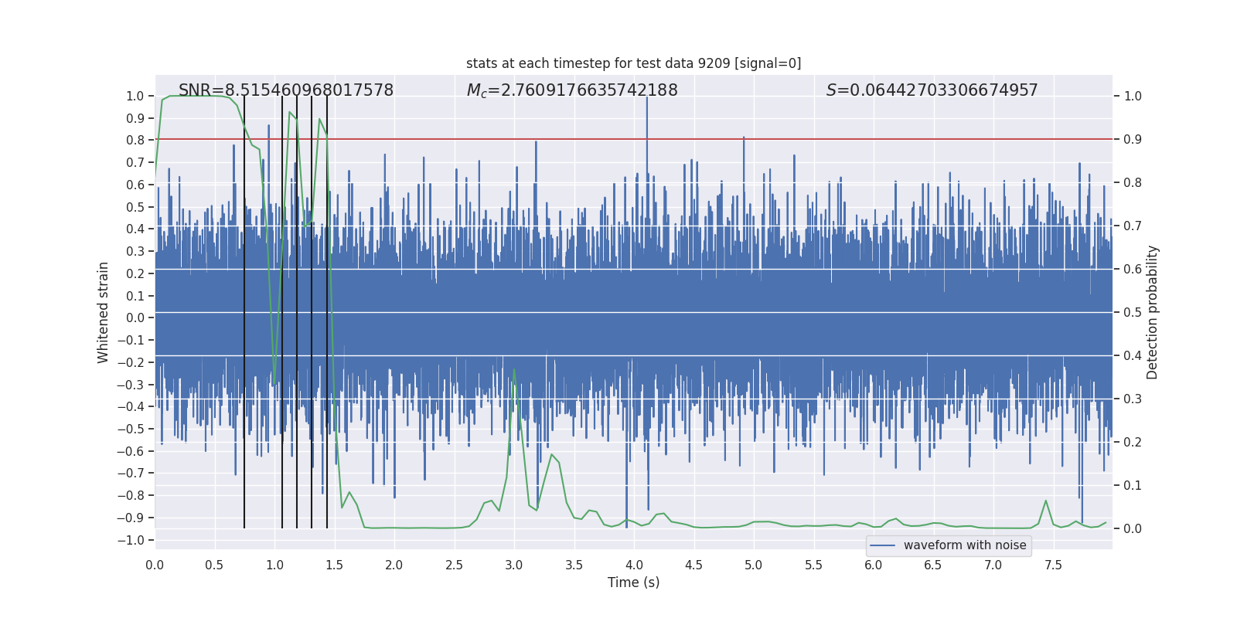Select the 'Time (s)' x-axis label
1237x618 pixels.
tap(633, 582)
